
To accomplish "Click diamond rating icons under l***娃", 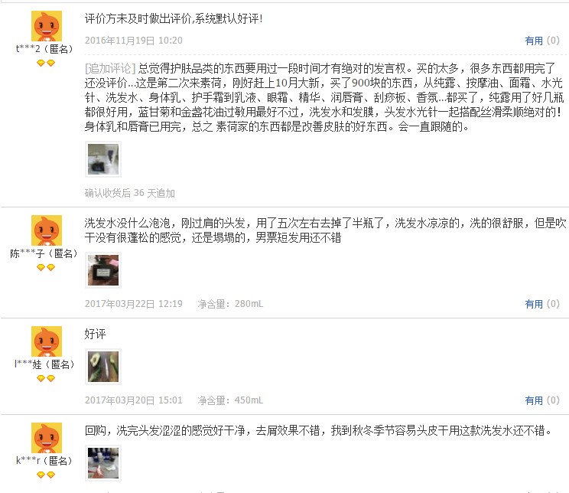I will coord(46,378).
